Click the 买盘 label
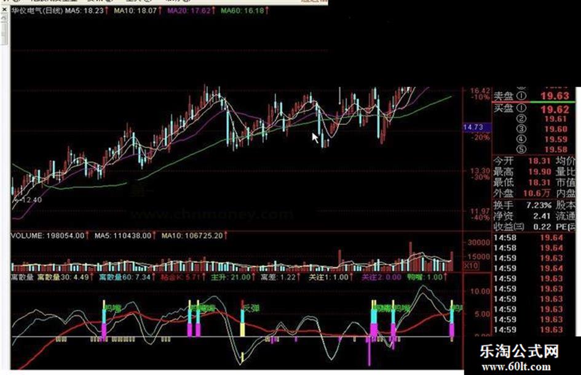 click(x=503, y=108)
